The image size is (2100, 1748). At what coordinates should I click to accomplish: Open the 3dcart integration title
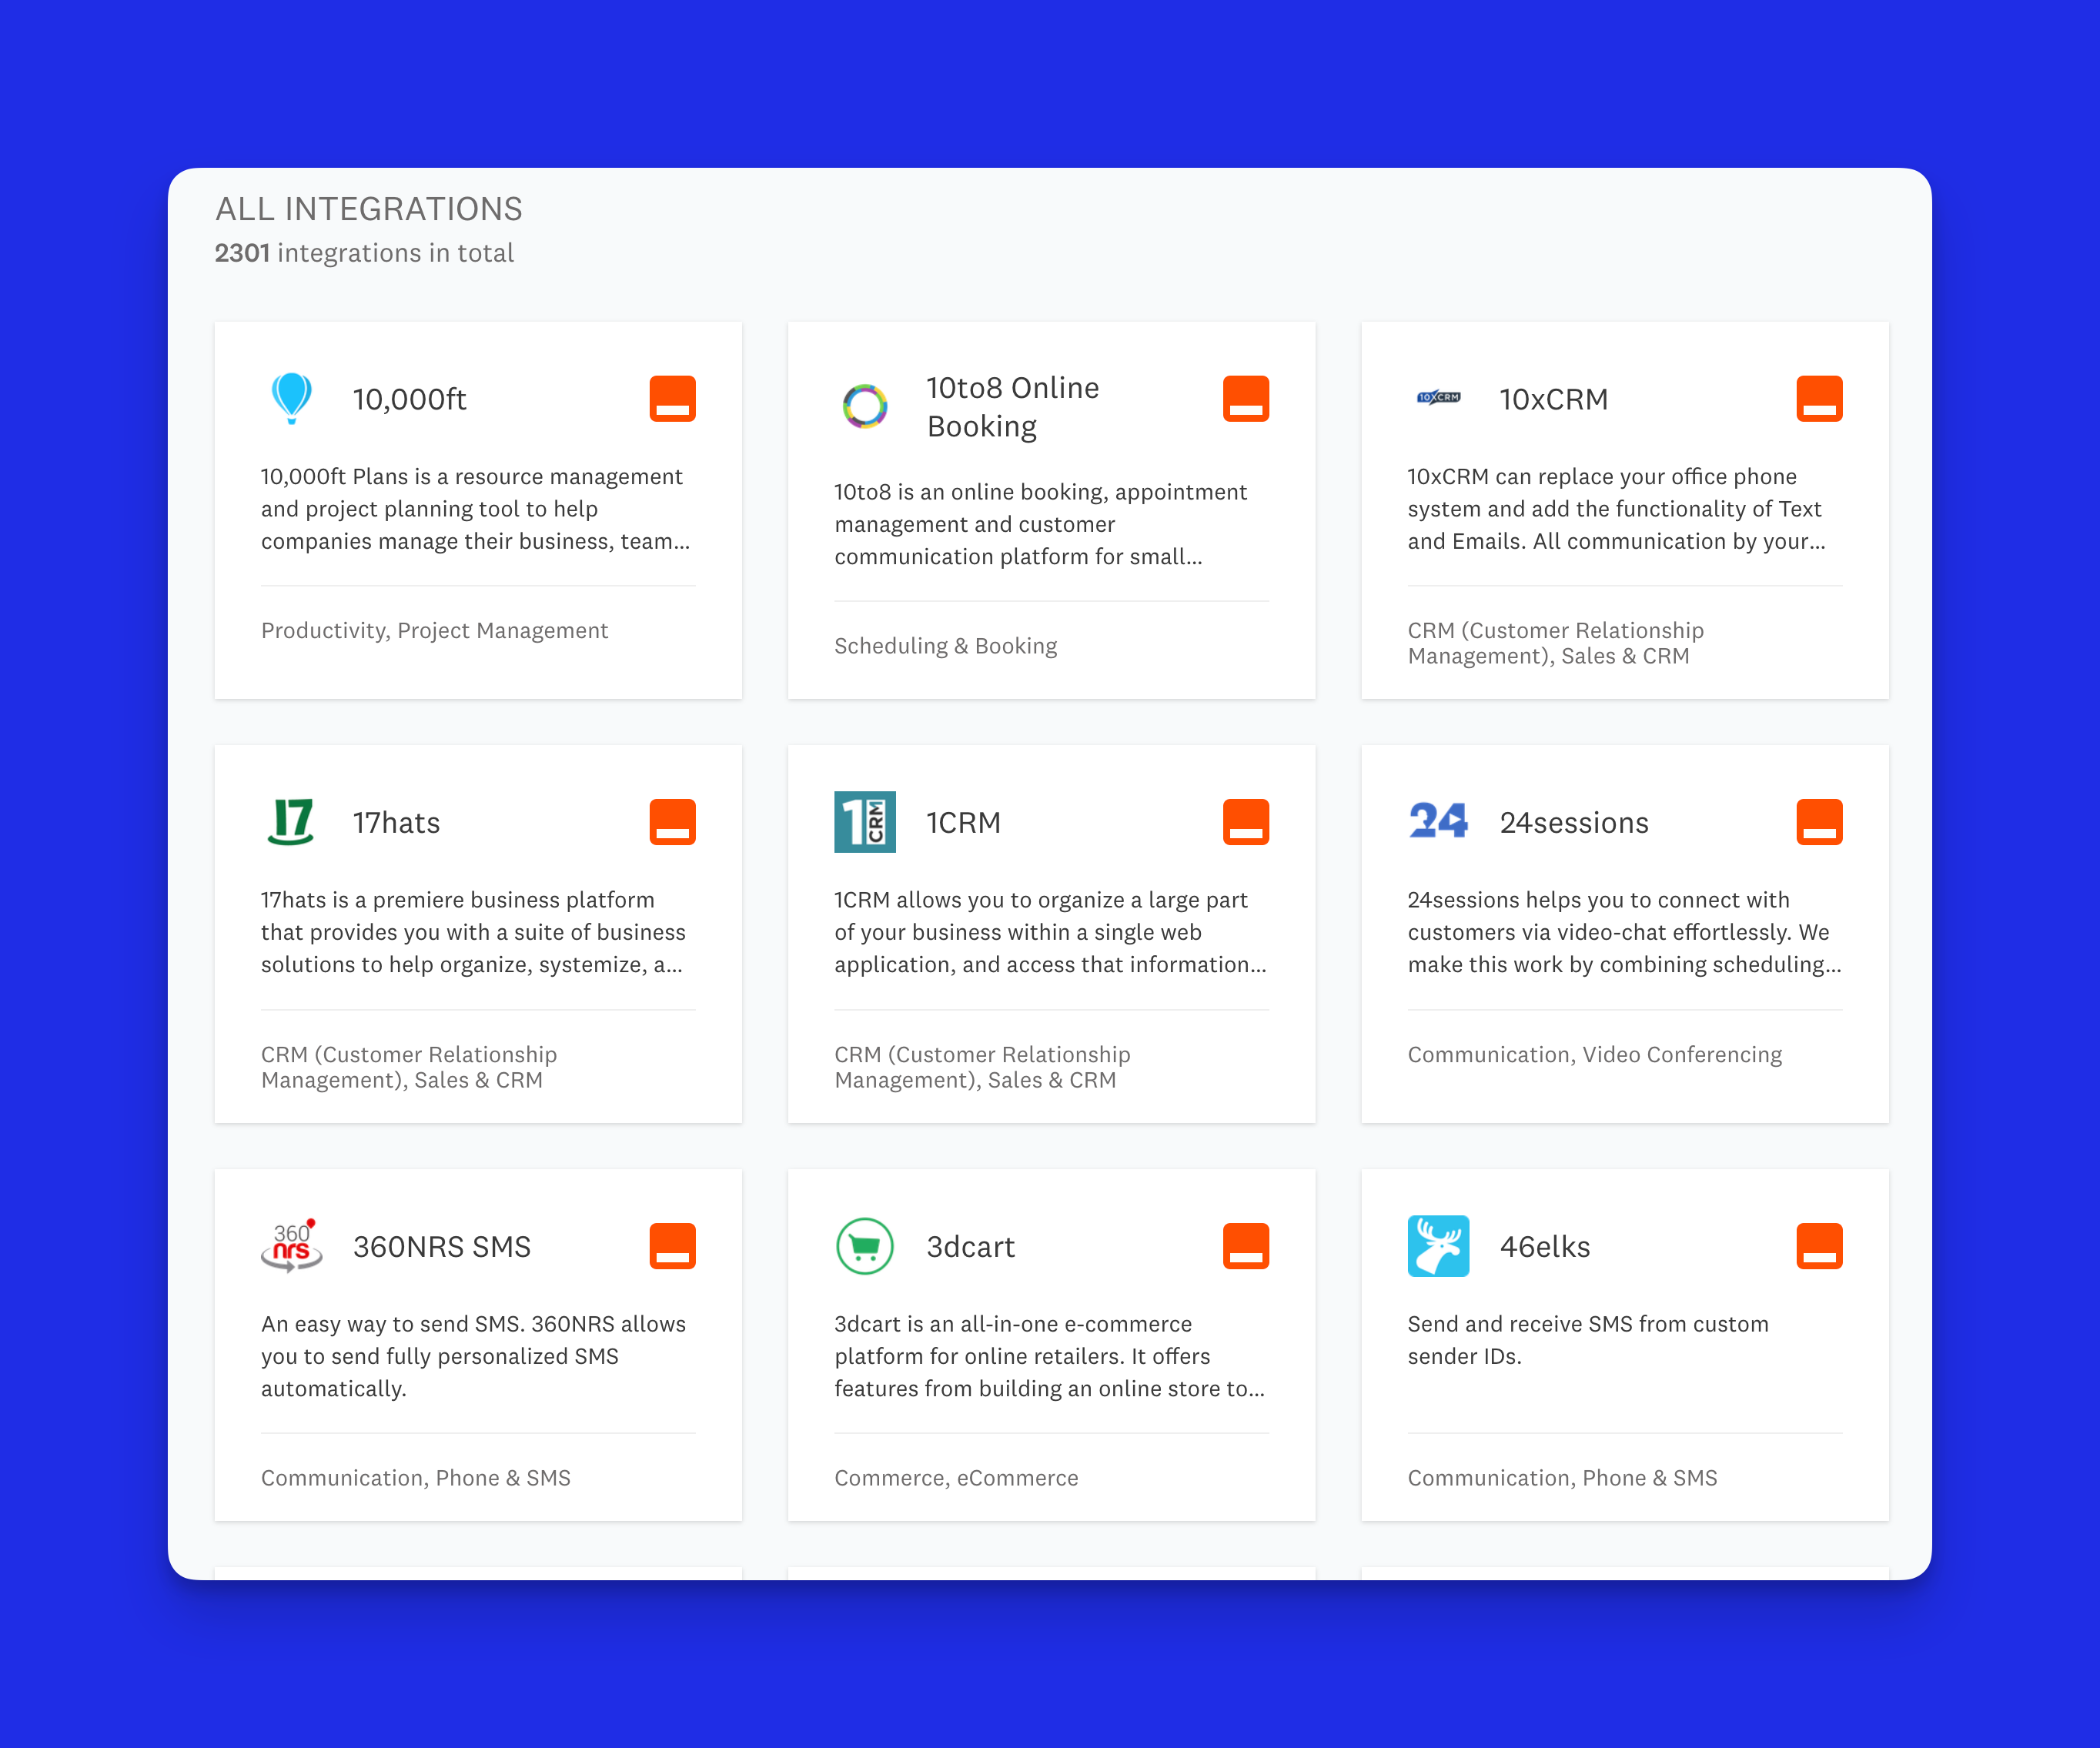point(970,1247)
